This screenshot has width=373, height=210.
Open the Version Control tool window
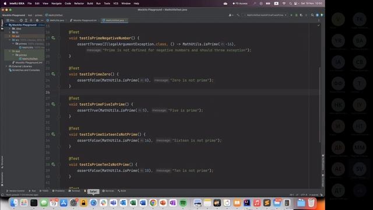click(x=16, y=191)
